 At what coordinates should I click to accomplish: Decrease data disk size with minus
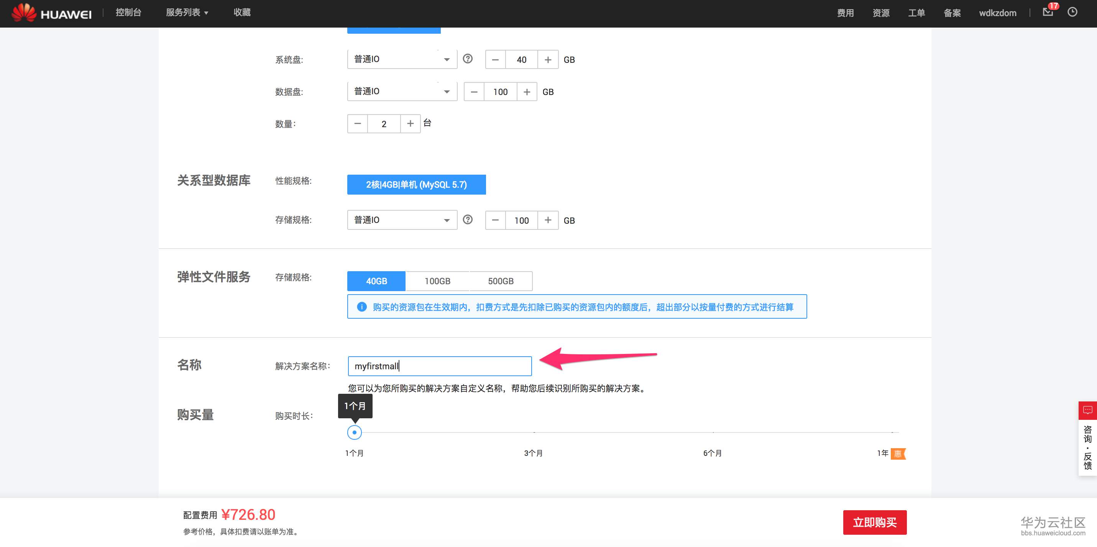(474, 92)
